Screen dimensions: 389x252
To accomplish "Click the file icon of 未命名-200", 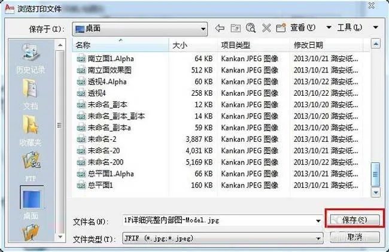I will tap(81, 162).
